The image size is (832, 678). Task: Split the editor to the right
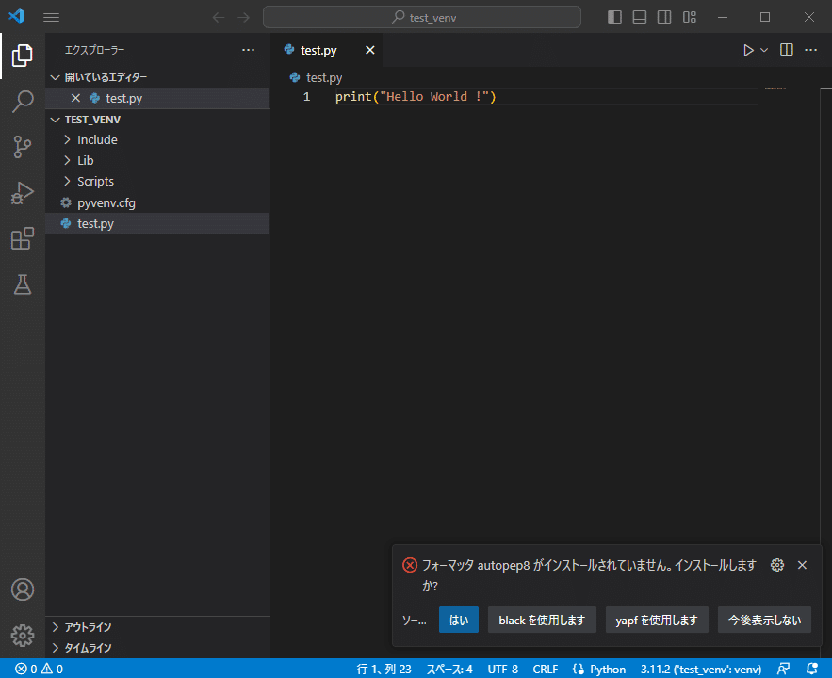[787, 50]
